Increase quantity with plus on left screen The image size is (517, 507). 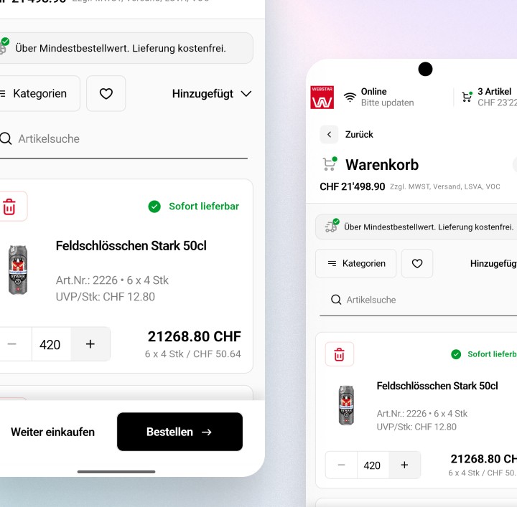[90, 344]
